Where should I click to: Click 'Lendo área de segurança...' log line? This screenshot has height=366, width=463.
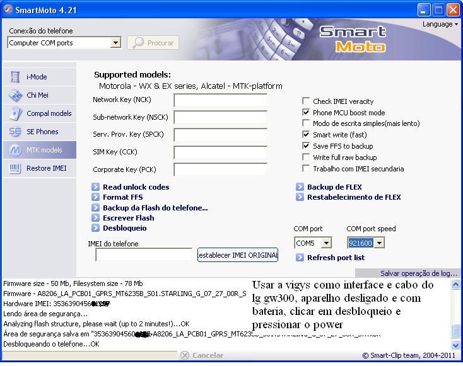(45, 314)
